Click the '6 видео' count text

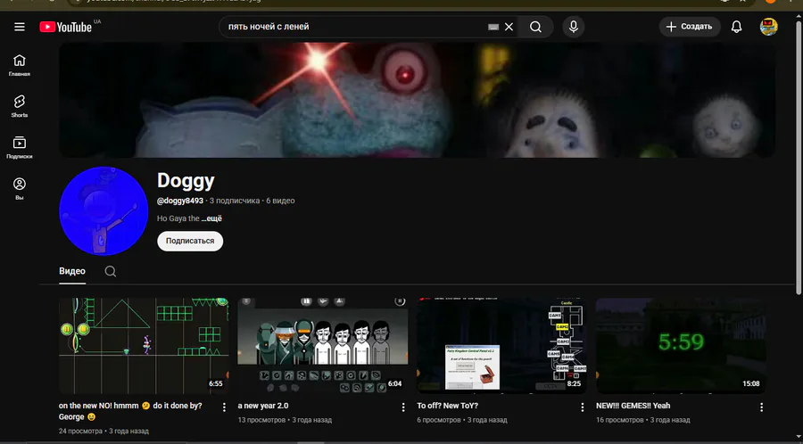[280, 201]
